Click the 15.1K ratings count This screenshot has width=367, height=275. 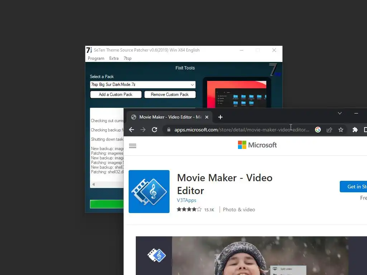[x=209, y=210]
